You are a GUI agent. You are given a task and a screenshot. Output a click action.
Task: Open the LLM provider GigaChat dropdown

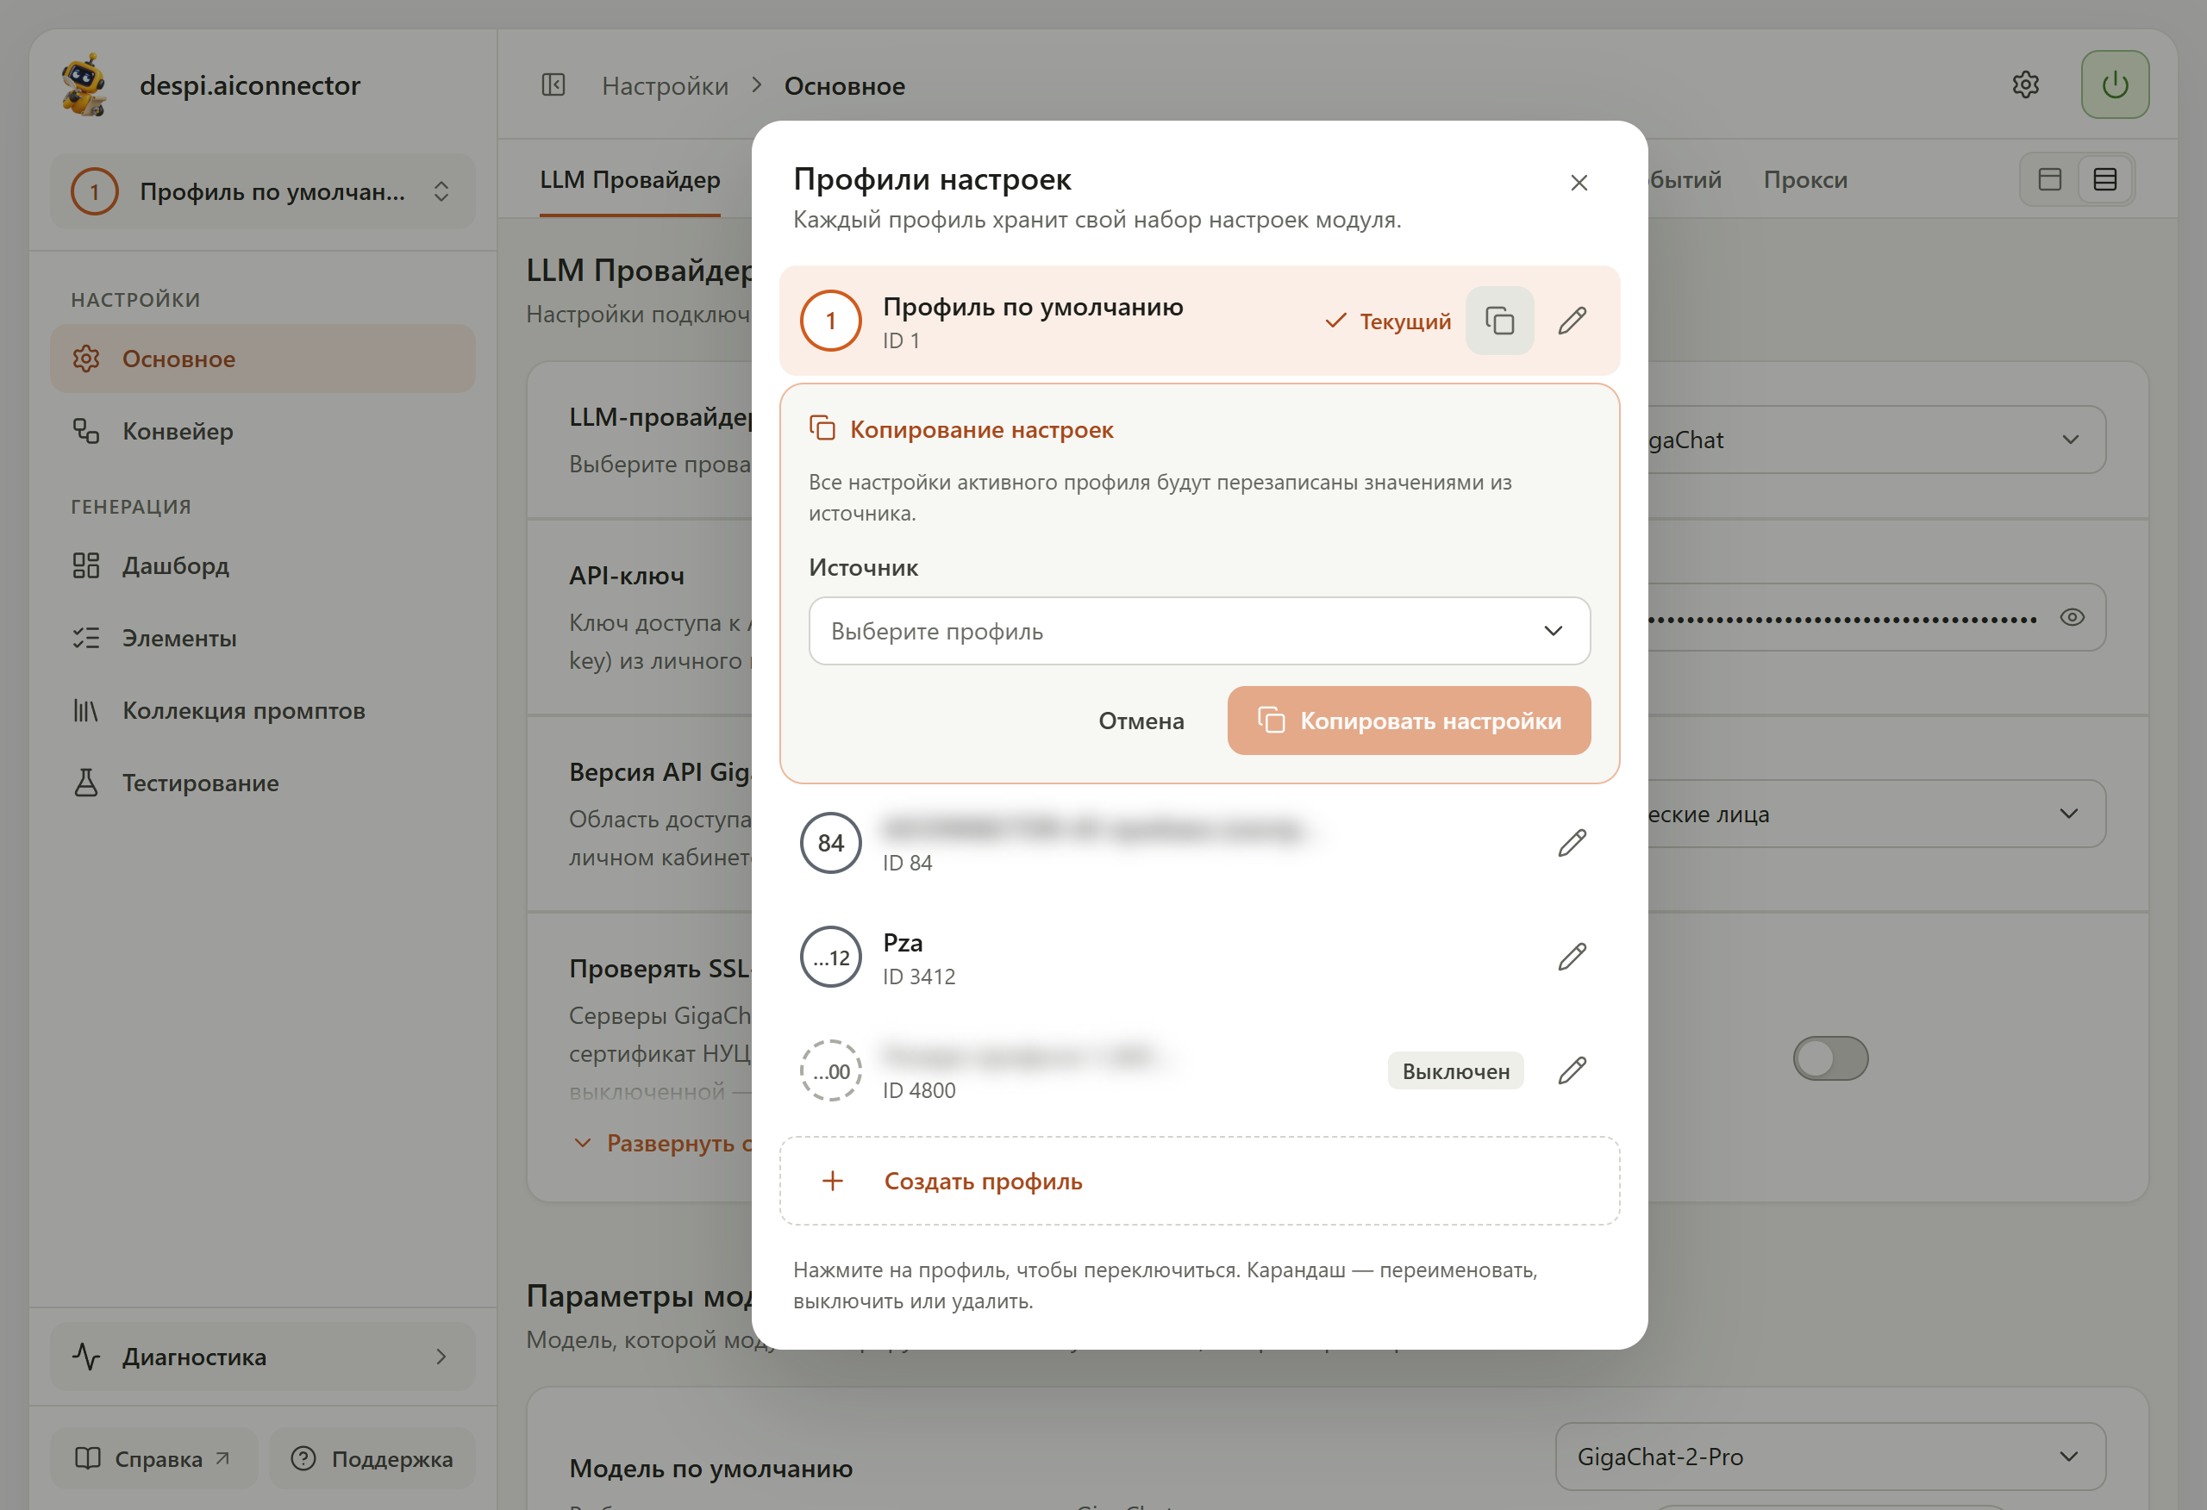coord(1877,440)
